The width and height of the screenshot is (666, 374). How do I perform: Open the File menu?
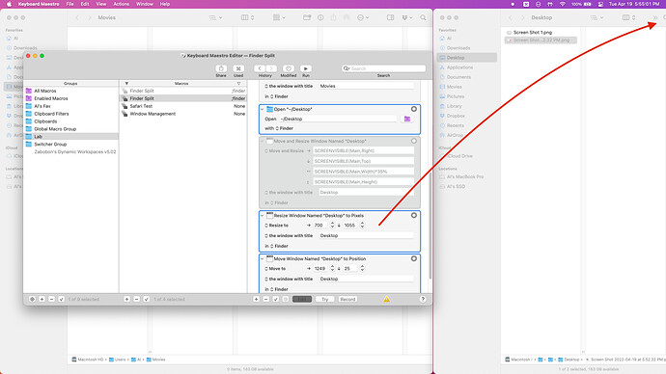coord(70,4)
